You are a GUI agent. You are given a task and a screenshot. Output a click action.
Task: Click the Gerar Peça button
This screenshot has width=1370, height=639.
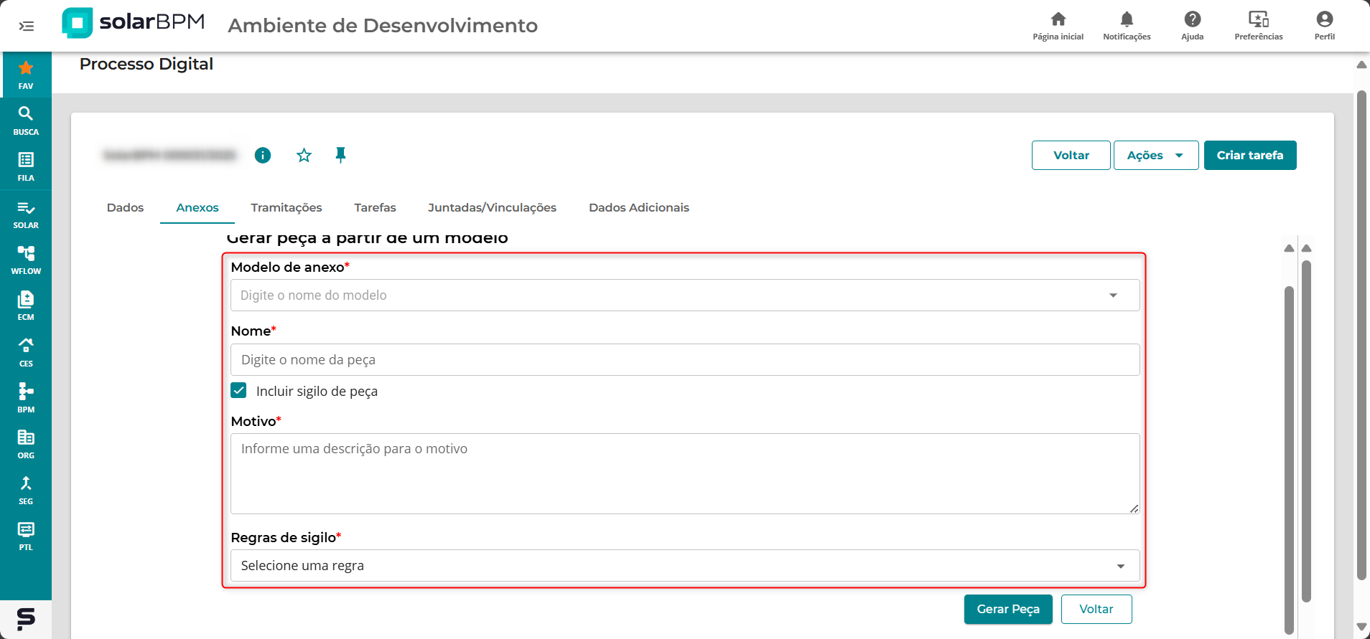tap(1007, 609)
